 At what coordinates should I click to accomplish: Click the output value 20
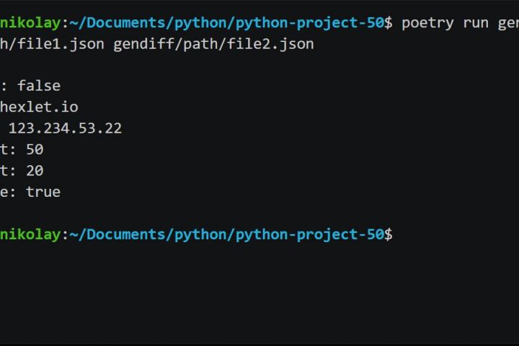35,171
